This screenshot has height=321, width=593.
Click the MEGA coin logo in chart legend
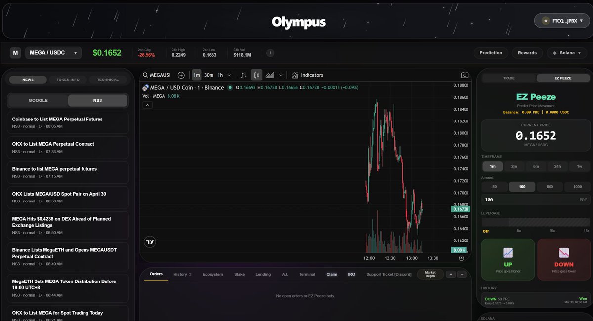click(145, 88)
